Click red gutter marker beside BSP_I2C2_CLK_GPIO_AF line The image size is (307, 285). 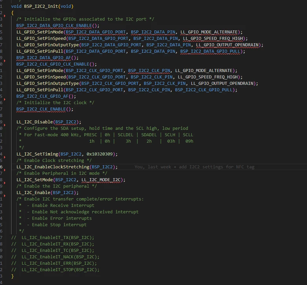coord(5,99)
